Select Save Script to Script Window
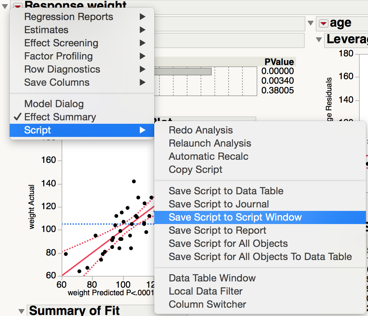Viewport: 368px width, 316px height. click(235, 217)
